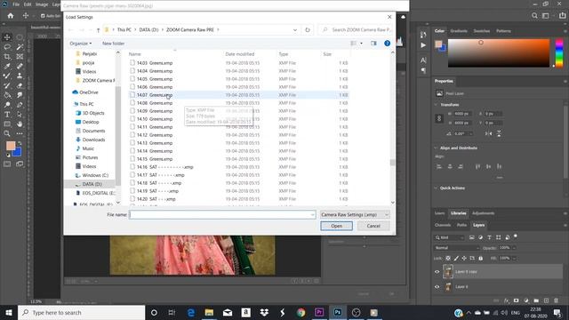Select the Zoom tool in the toolbar

tap(7, 133)
